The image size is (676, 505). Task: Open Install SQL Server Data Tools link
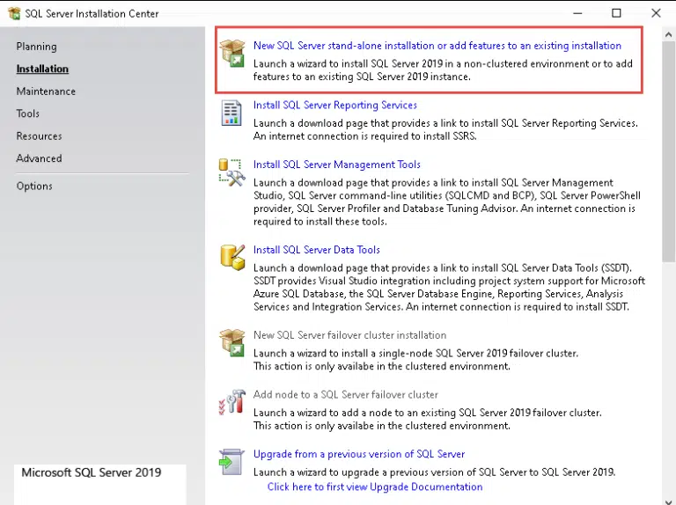(317, 250)
